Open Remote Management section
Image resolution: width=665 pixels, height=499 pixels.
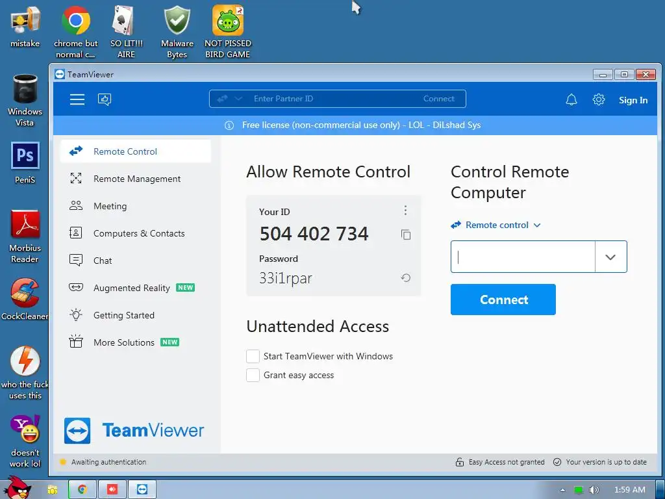136,179
